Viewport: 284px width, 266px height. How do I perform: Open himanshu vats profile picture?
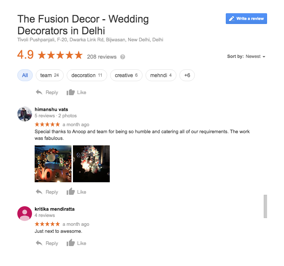(x=25, y=114)
